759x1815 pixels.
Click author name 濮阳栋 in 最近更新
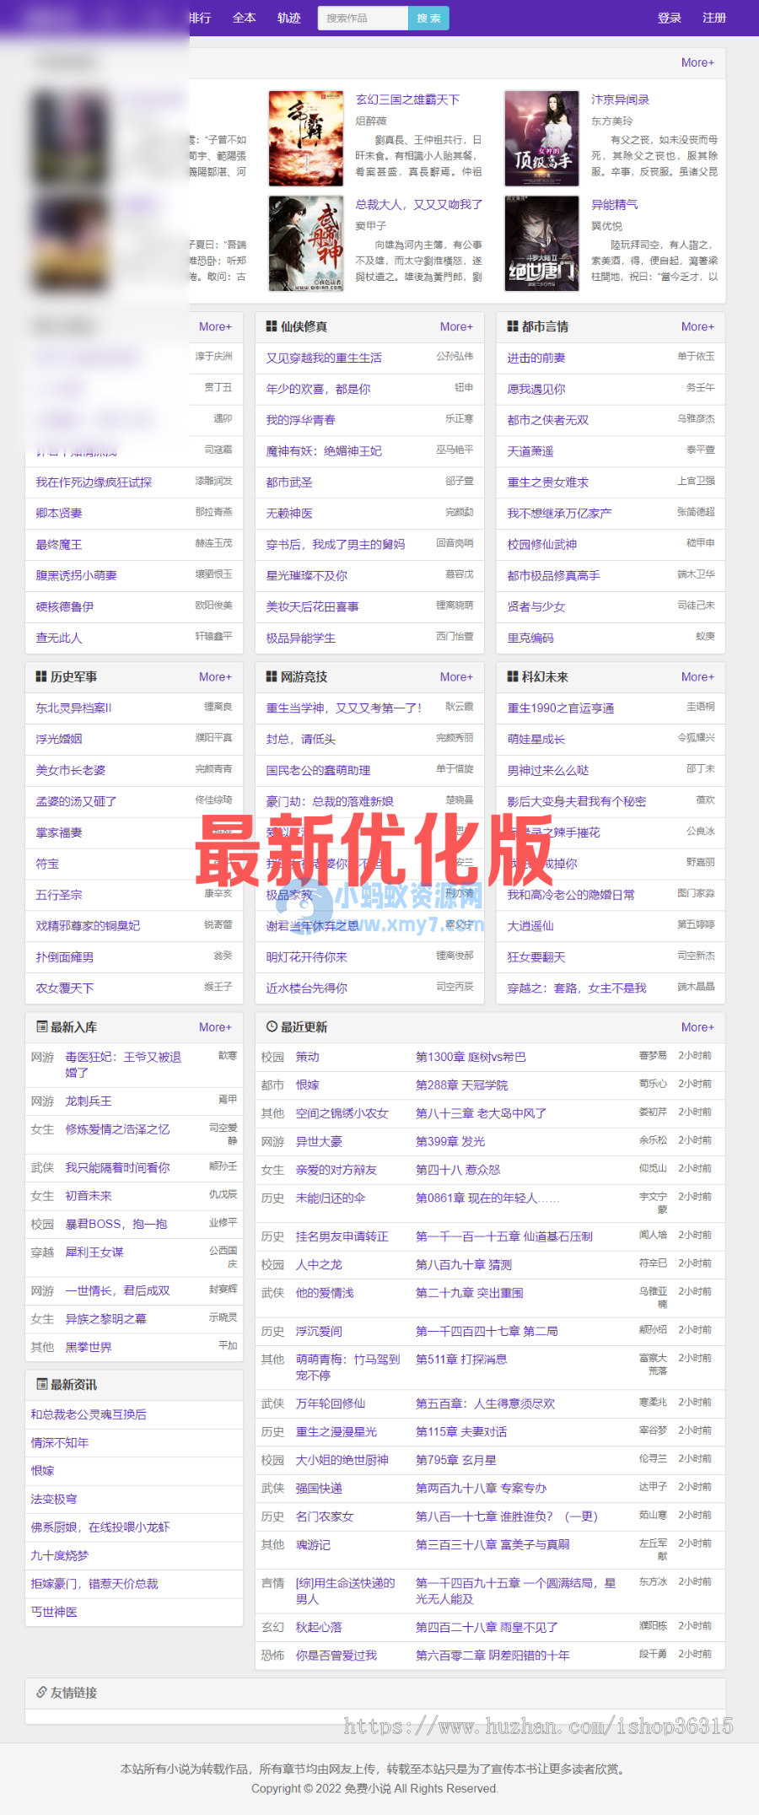pyautogui.click(x=653, y=1625)
